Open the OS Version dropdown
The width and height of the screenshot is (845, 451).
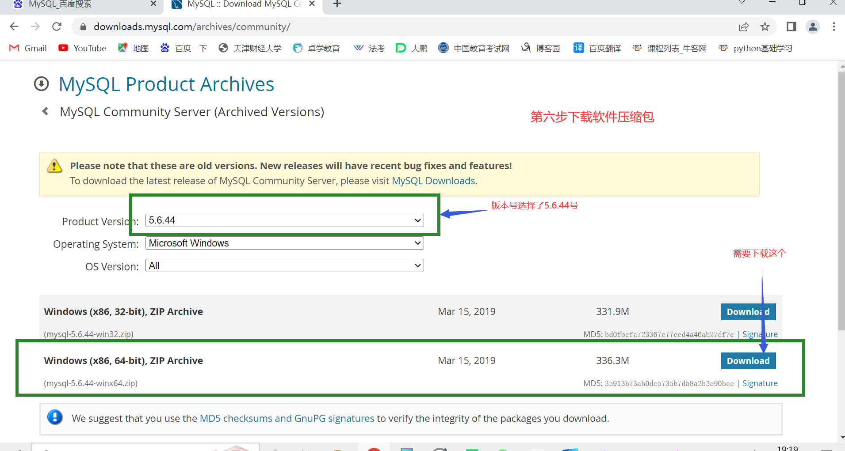point(284,265)
